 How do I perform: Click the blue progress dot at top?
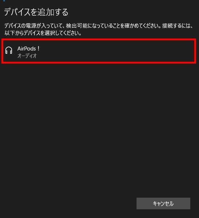click(x=4, y=1)
